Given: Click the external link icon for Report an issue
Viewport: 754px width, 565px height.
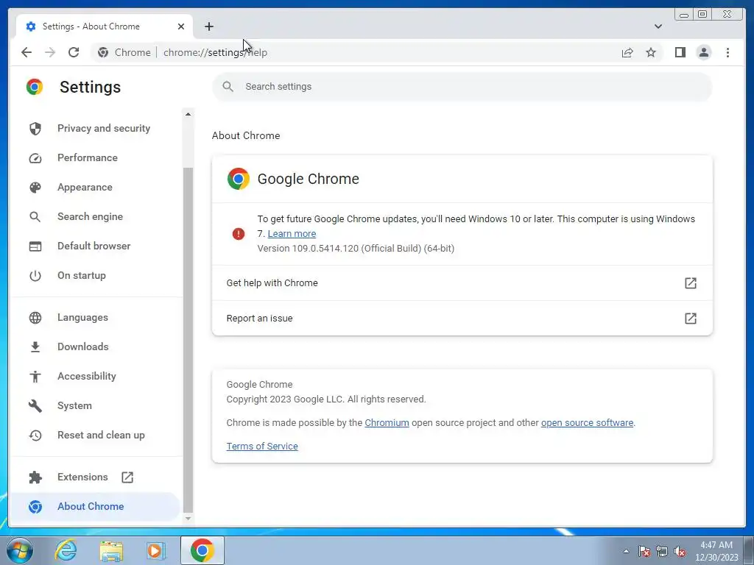Looking at the screenshot, I should 691,318.
